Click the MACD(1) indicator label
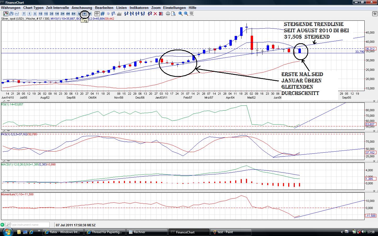The height and width of the screenshot is (236, 378). point(28,164)
